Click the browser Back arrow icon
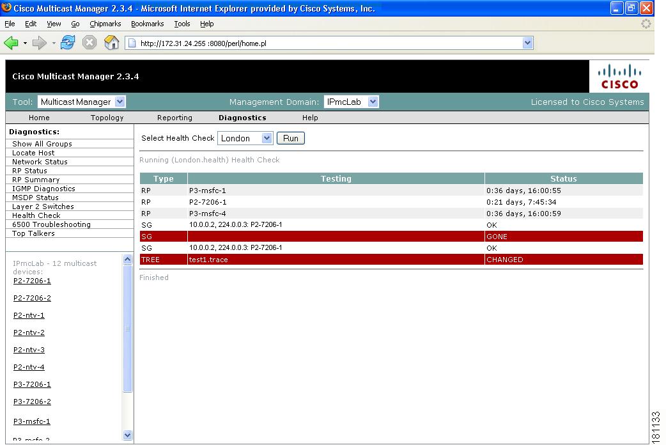Viewport: 666px width, 445px height. (x=11, y=43)
